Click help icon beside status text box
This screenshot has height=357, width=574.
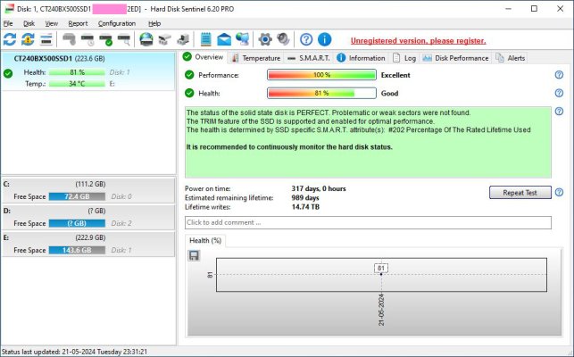[559, 112]
